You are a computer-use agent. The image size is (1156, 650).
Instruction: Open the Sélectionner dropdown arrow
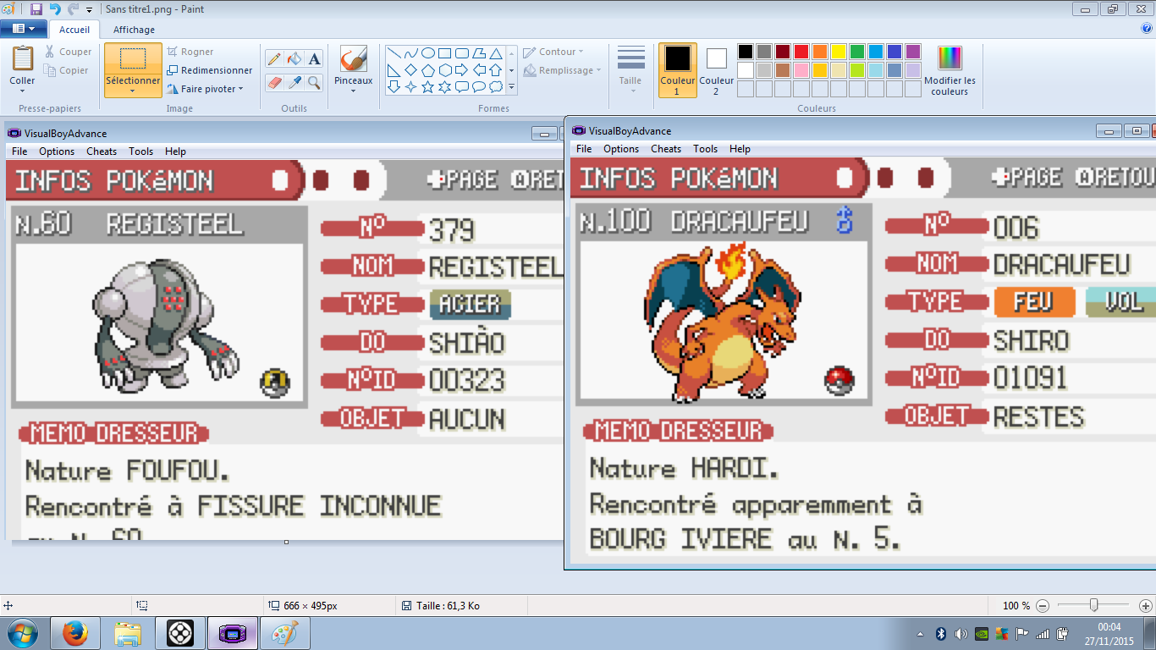coord(133,91)
